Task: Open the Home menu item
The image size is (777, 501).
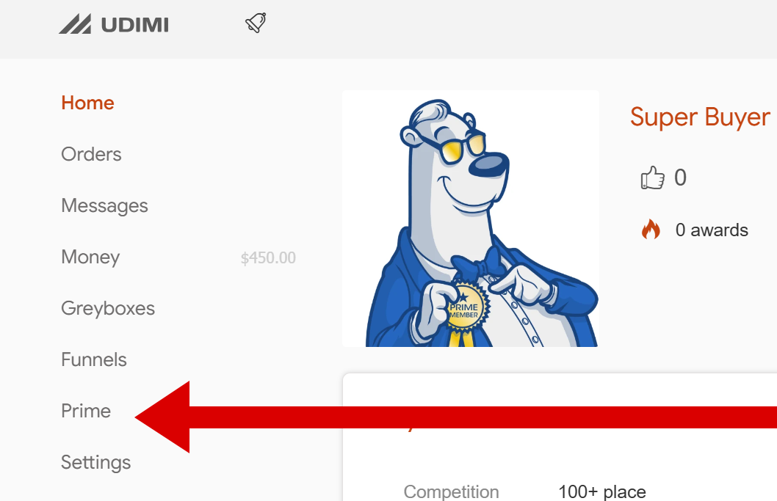Action: (x=87, y=103)
